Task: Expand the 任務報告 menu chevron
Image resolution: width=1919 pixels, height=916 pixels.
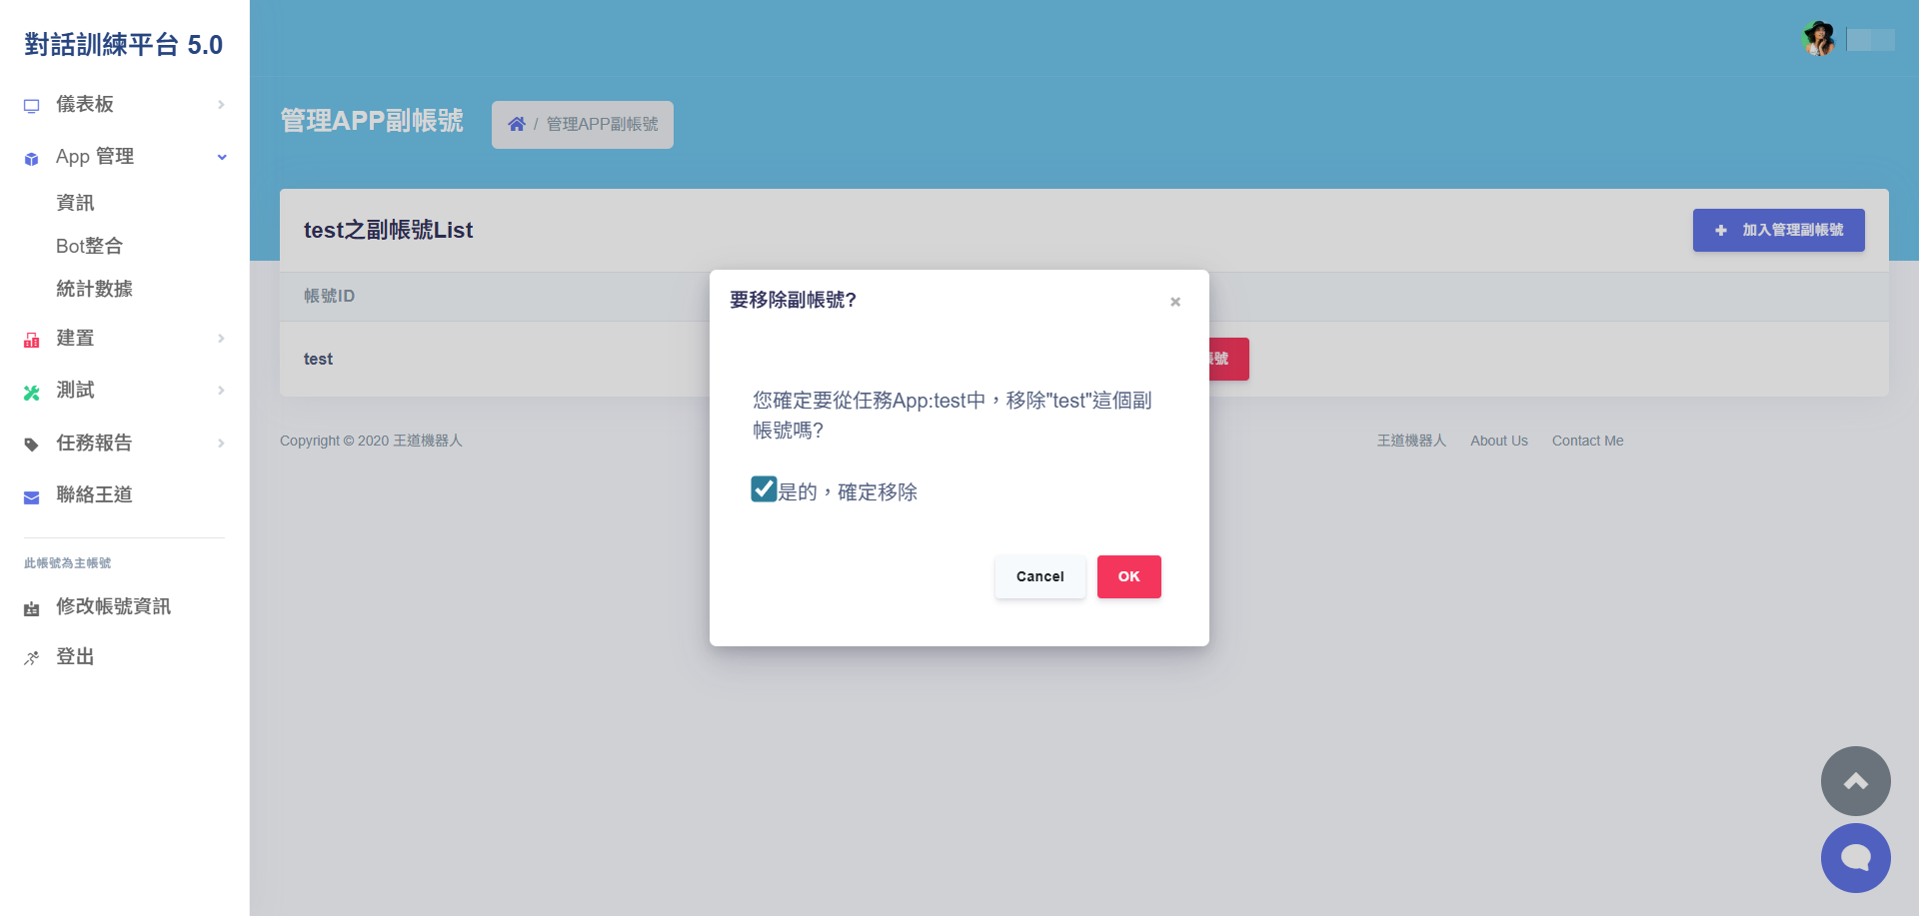Action: point(221,444)
